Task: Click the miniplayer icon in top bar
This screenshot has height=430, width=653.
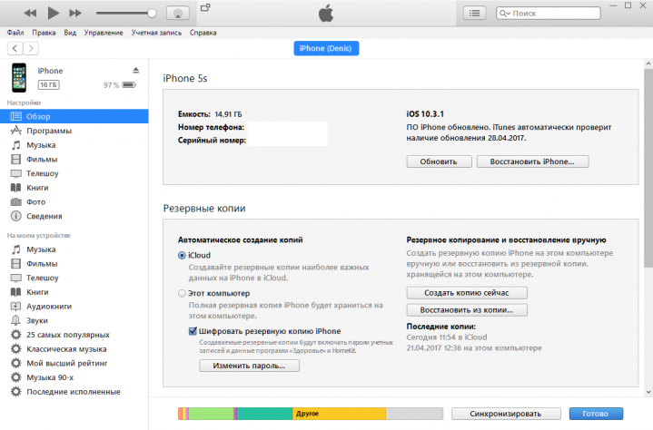Action: [x=204, y=8]
